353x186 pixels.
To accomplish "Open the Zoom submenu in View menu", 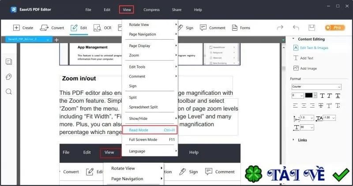I will (x=150, y=56).
